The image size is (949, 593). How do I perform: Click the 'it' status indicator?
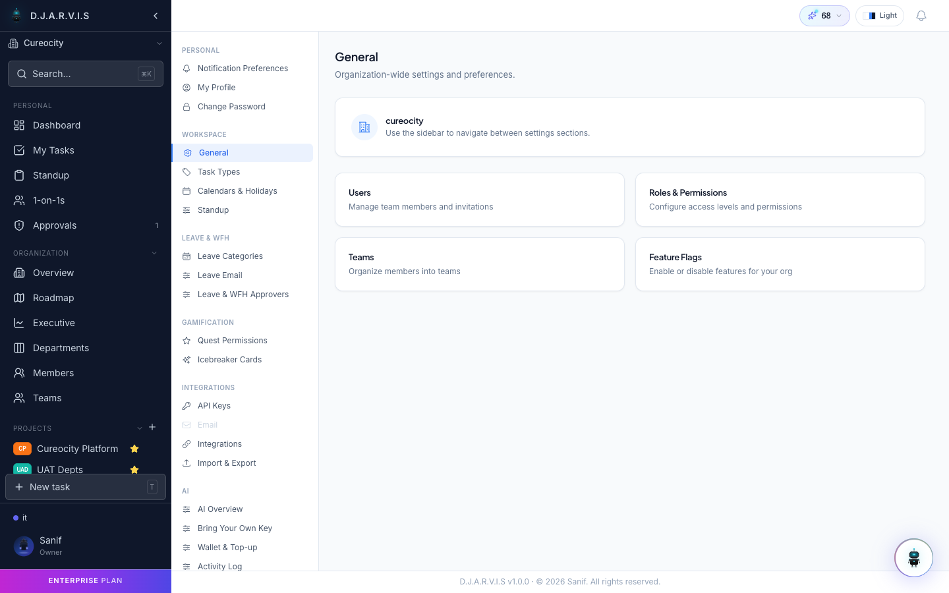[20, 518]
